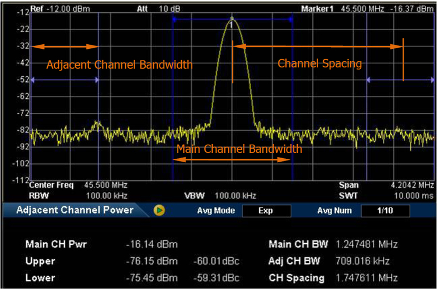Click the Main CH Pwr -16.14 dBm result
Viewport: 437px width, 289px height.
[151, 244]
